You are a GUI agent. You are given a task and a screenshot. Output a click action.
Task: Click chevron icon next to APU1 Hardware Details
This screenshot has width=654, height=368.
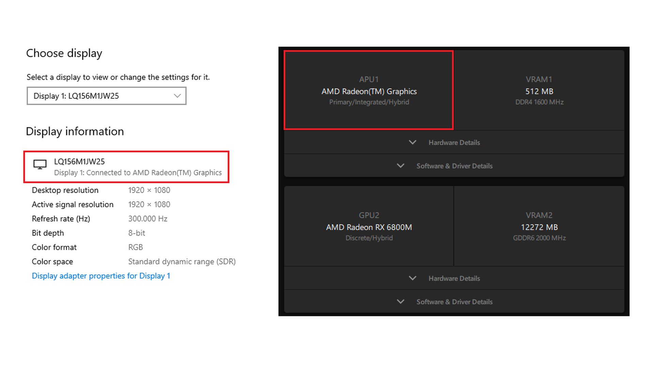pyautogui.click(x=412, y=142)
